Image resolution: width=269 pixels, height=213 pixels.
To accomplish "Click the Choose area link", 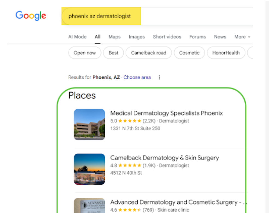I will (137, 77).
